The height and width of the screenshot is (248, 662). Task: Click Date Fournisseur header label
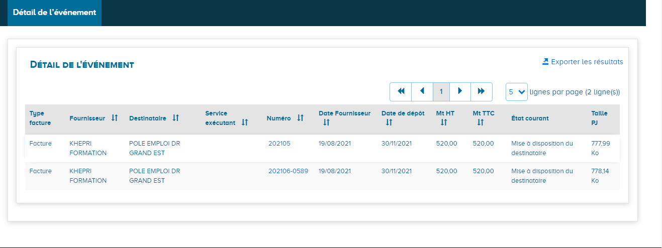click(x=344, y=113)
